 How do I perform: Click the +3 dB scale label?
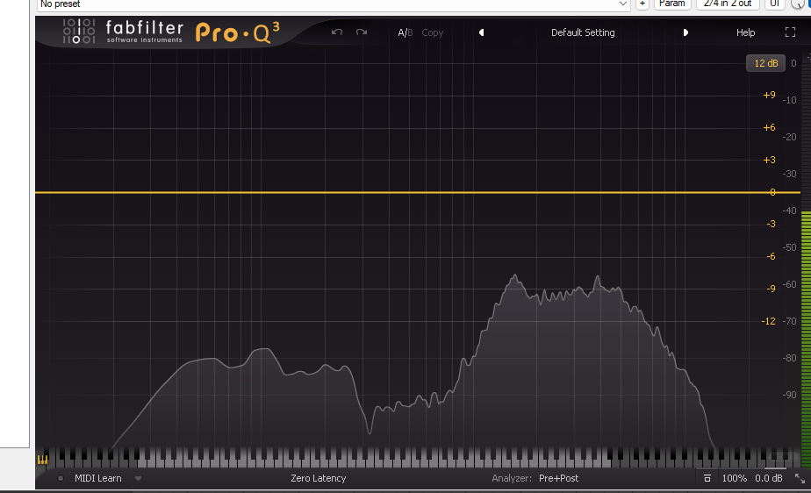coord(769,161)
